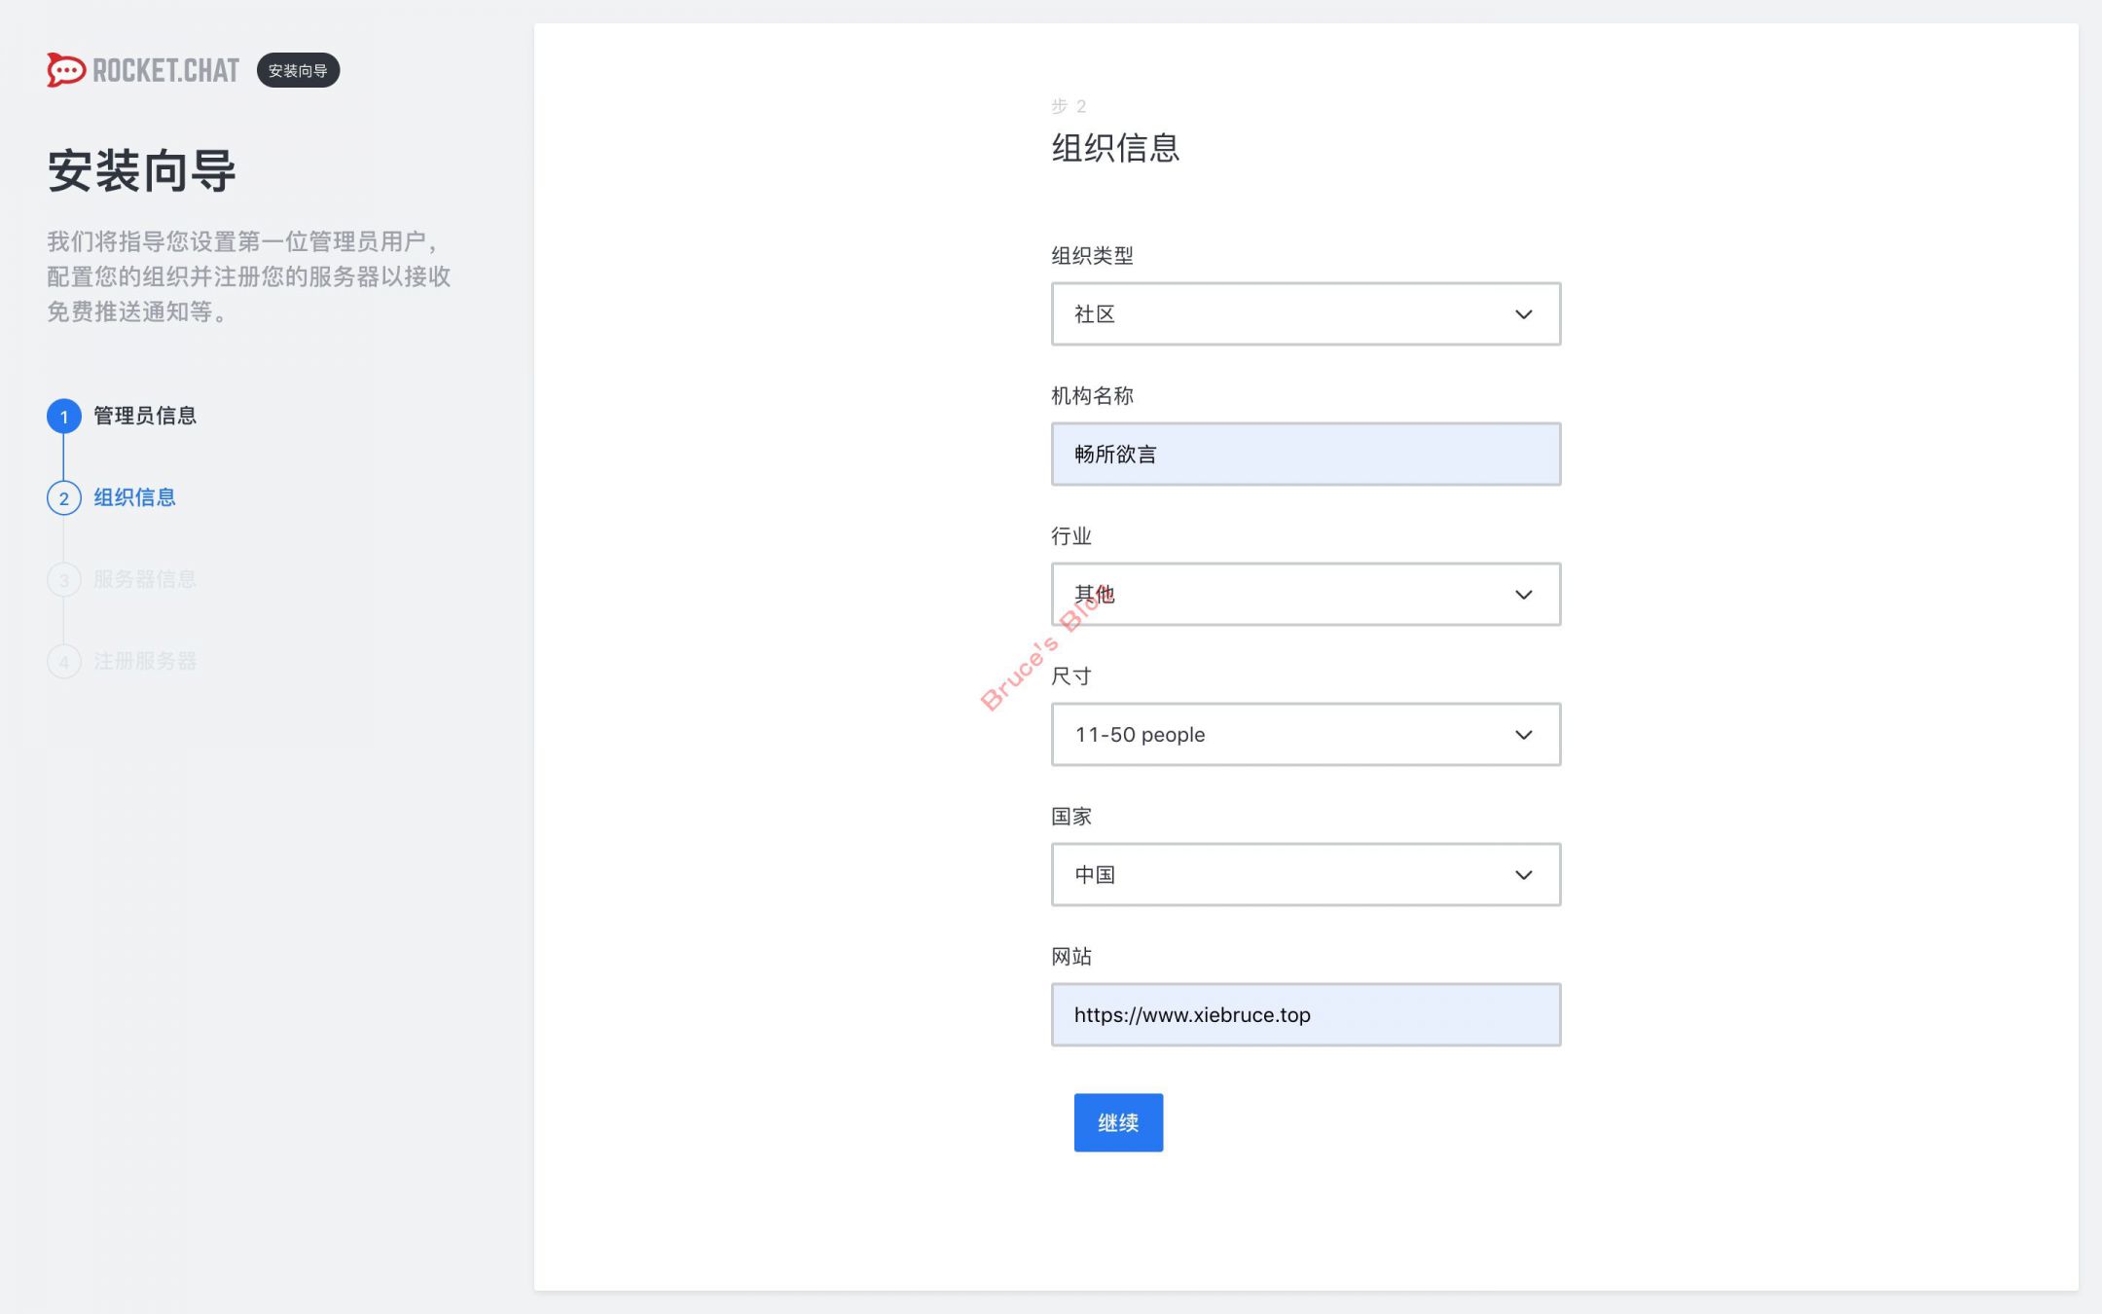The height and width of the screenshot is (1314, 2102).
Task: Click the setup description paragraph in sidebar
Action: [249, 276]
